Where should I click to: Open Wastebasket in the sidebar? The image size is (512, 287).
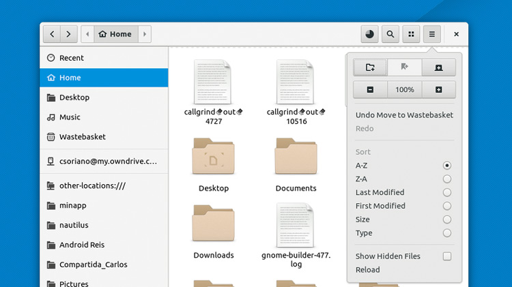click(x=82, y=137)
